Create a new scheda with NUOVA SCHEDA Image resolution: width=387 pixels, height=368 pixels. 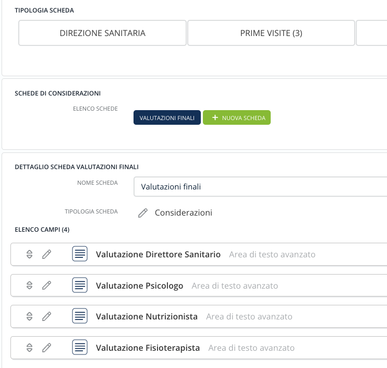[237, 117]
